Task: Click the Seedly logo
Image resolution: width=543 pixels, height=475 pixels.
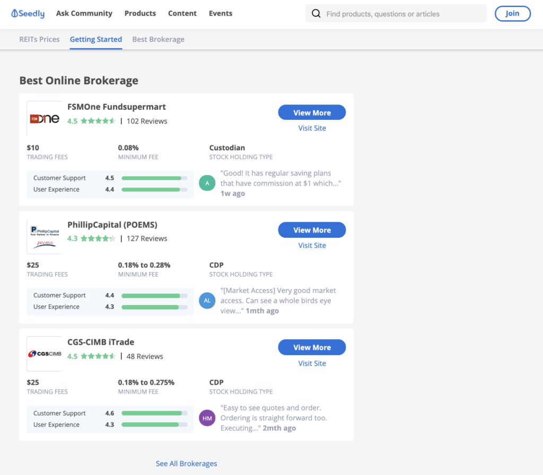Action: coord(28,13)
